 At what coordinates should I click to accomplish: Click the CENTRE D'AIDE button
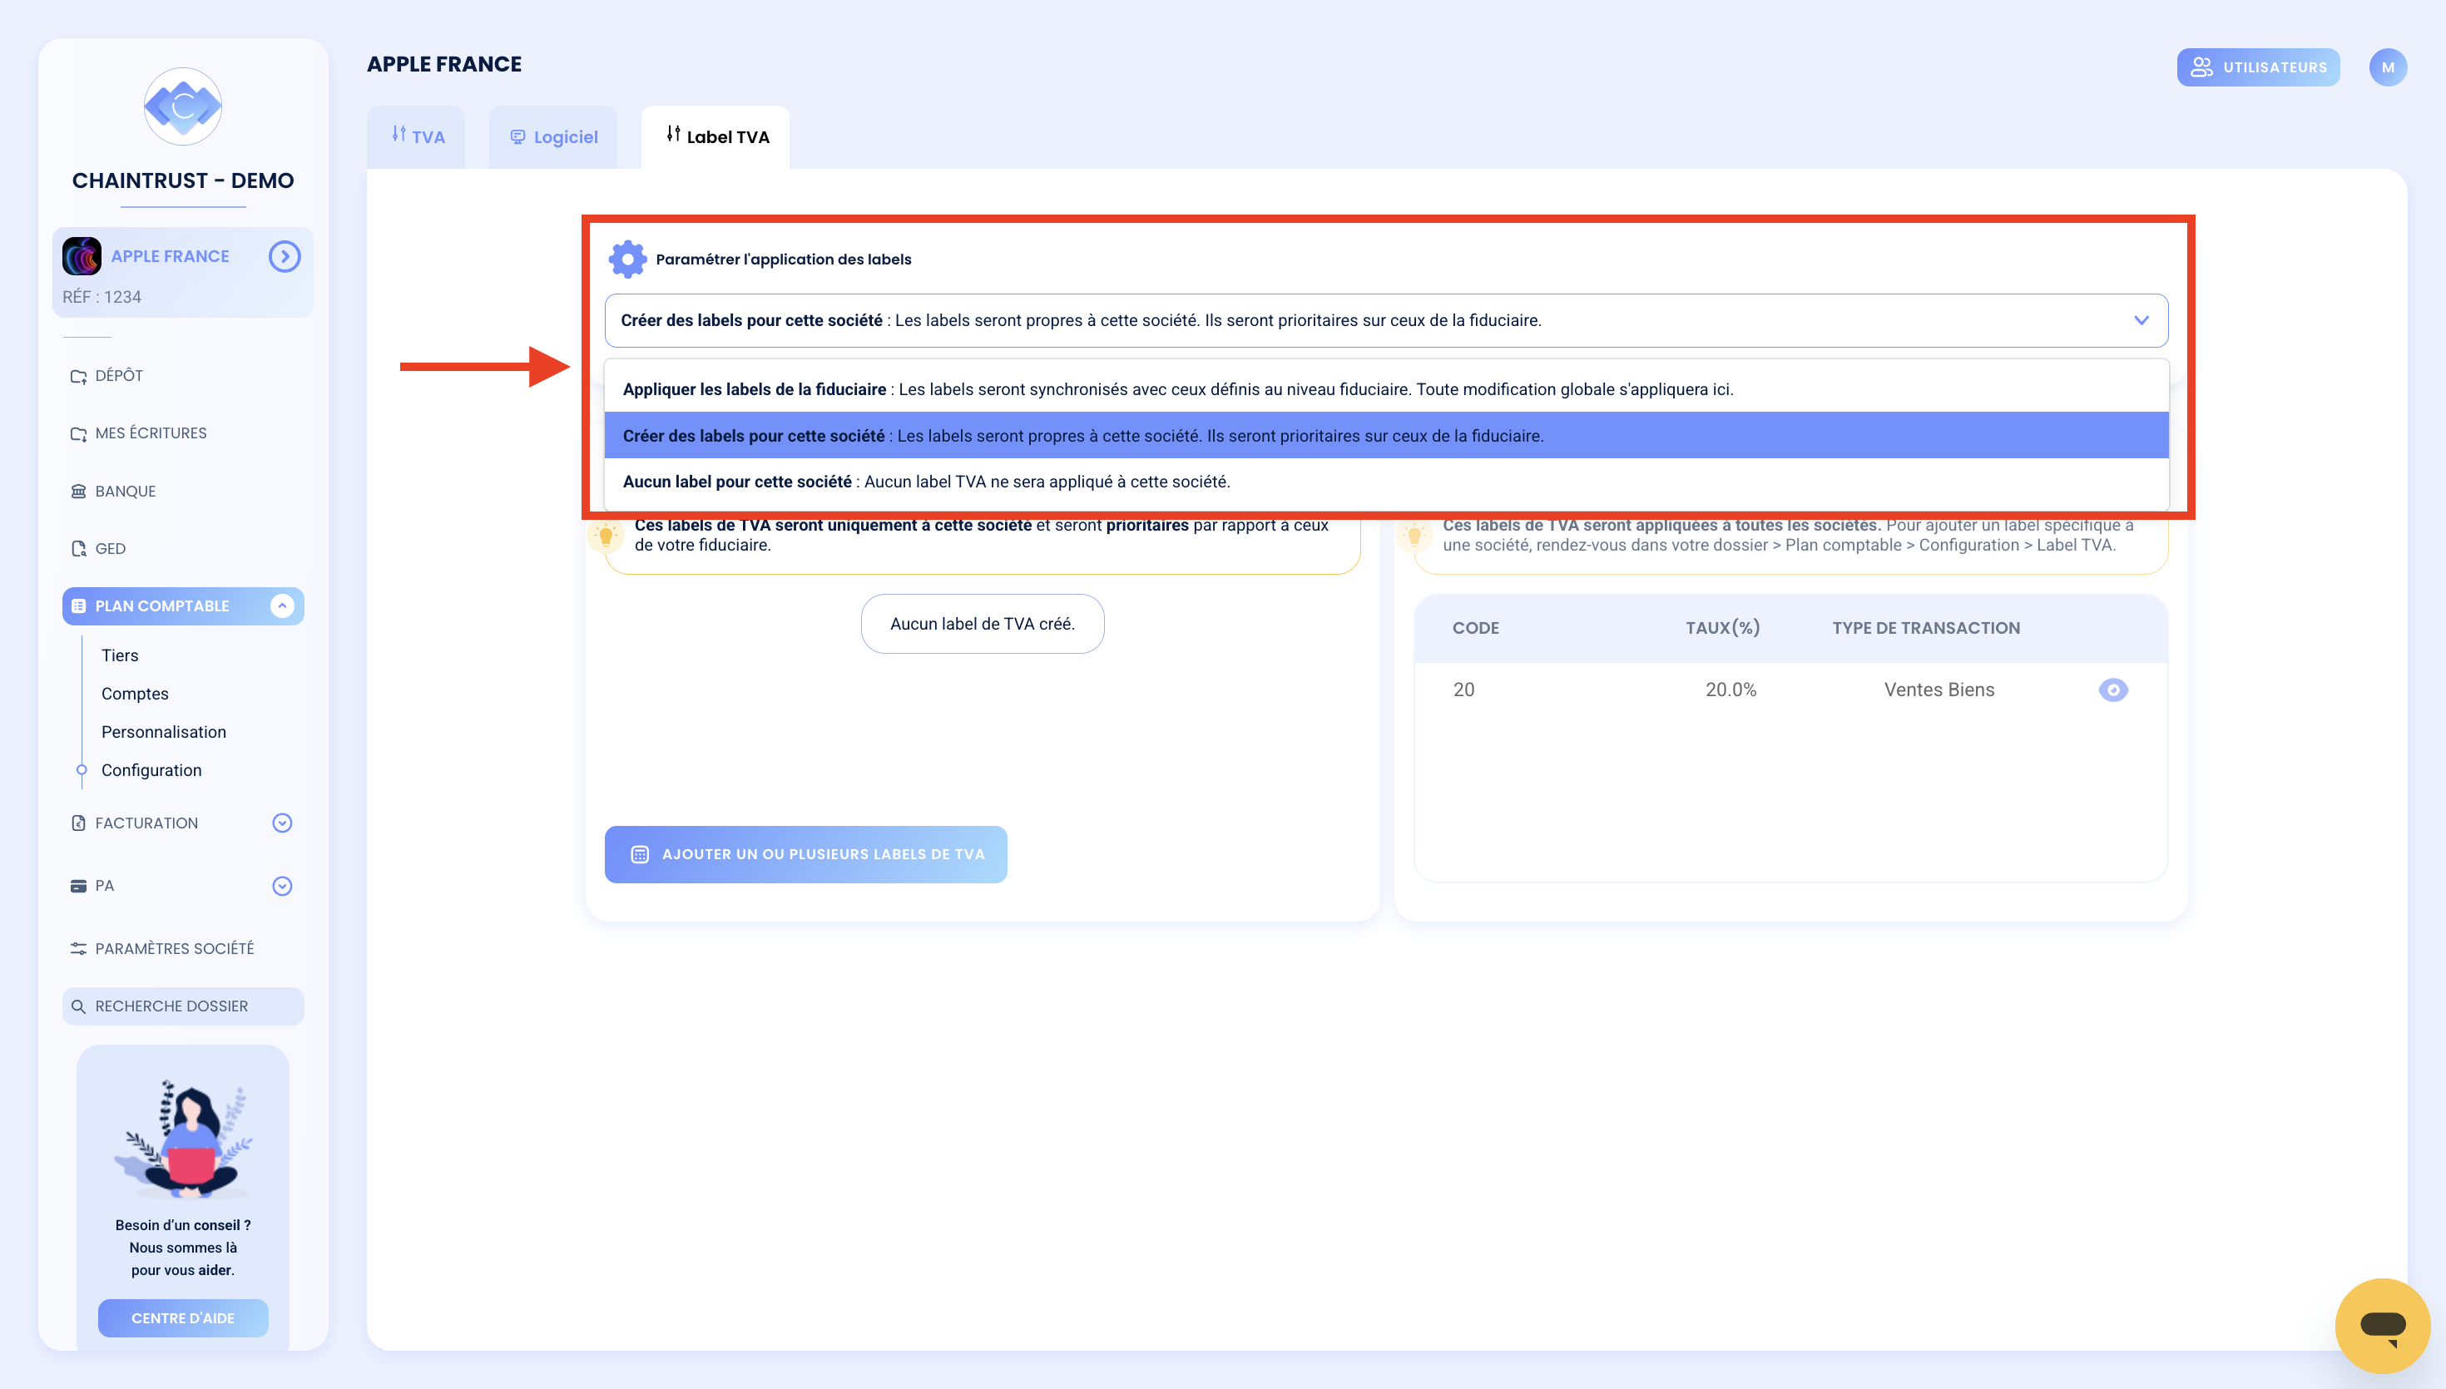(183, 1317)
